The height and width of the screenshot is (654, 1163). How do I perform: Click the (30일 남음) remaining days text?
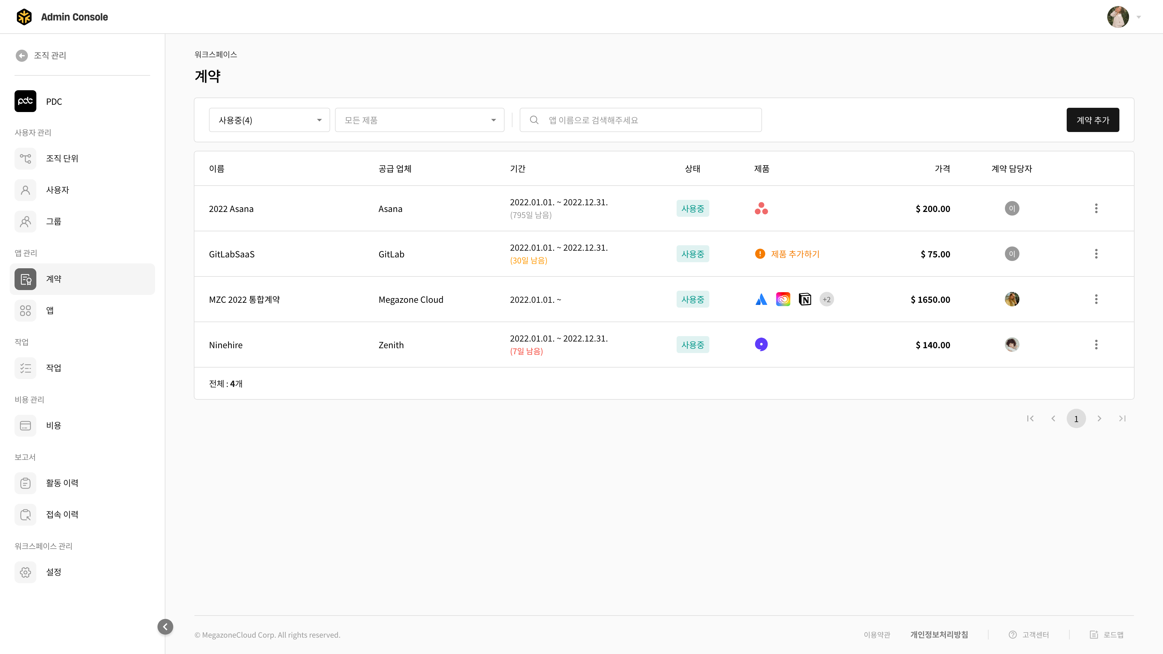click(529, 260)
